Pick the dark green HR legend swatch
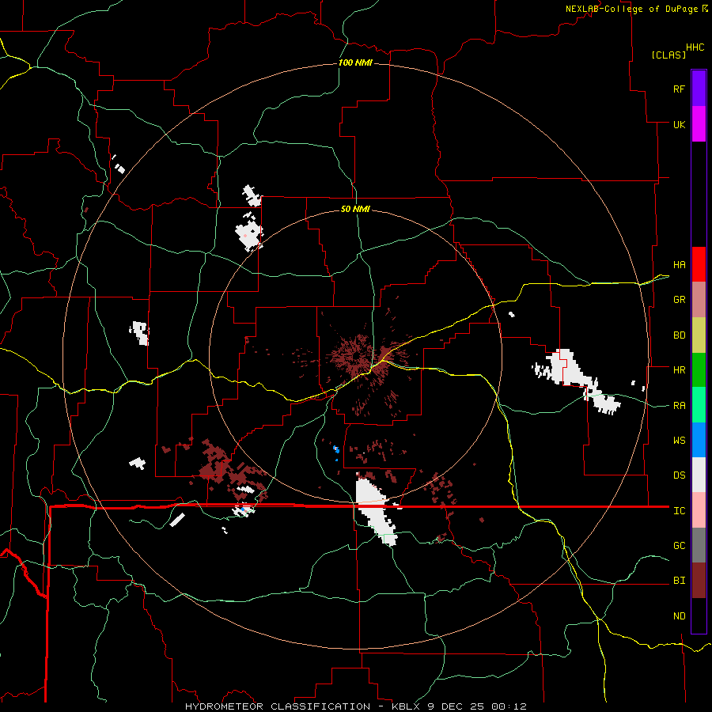This screenshot has height=712, width=712. (x=699, y=369)
